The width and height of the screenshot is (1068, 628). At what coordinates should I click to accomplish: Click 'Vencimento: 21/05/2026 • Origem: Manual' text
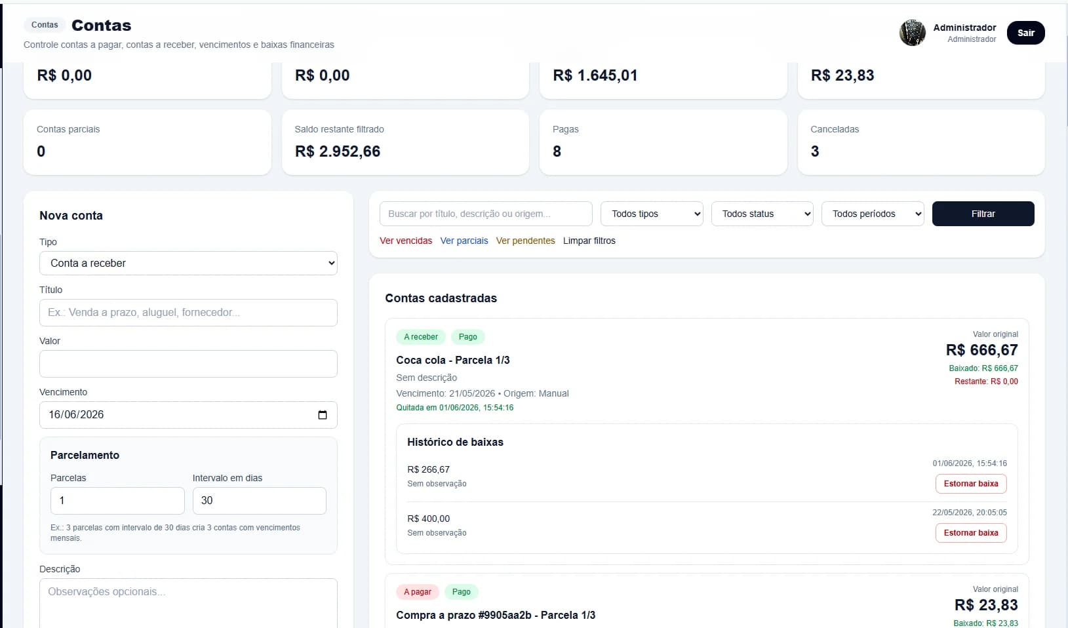coord(483,393)
